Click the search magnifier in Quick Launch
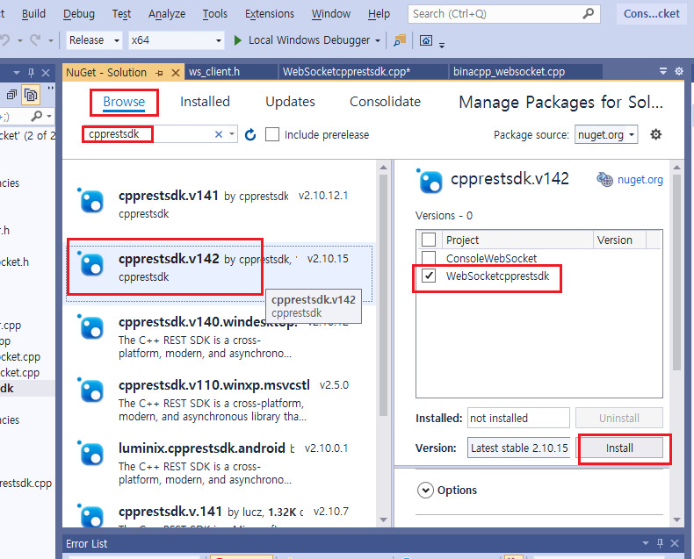The image size is (694, 559). 588,14
